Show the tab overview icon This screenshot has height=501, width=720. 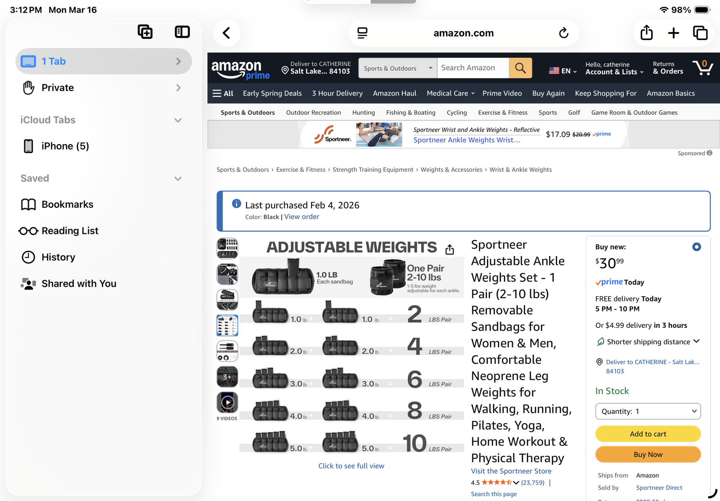pos(700,33)
